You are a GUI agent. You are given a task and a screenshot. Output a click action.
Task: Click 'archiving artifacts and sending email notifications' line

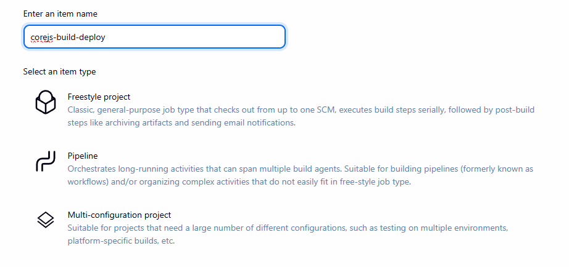181,122
